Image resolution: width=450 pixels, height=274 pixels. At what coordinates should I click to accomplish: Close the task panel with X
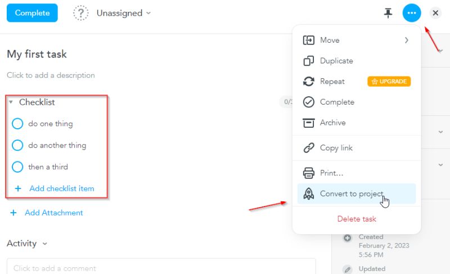pos(435,13)
